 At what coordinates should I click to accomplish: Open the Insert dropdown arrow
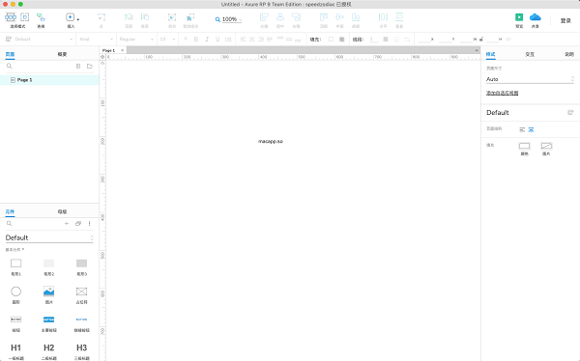(x=78, y=19)
